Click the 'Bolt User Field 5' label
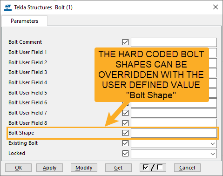The image size is (223, 176). [27, 93]
